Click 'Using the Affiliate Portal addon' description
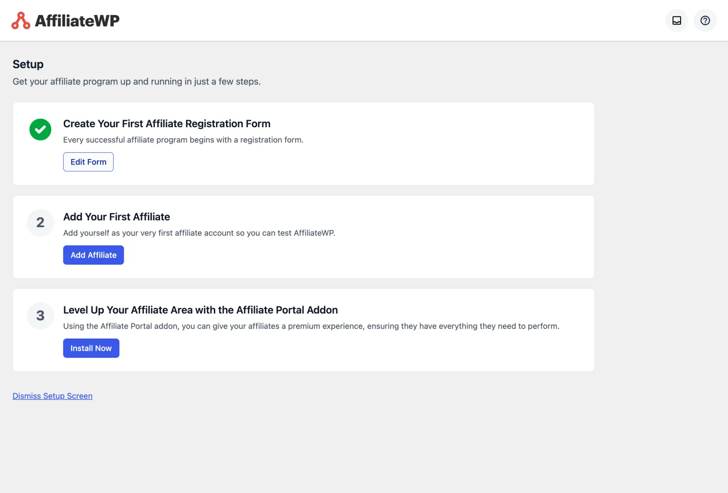728x493 pixels. (311, 326)
